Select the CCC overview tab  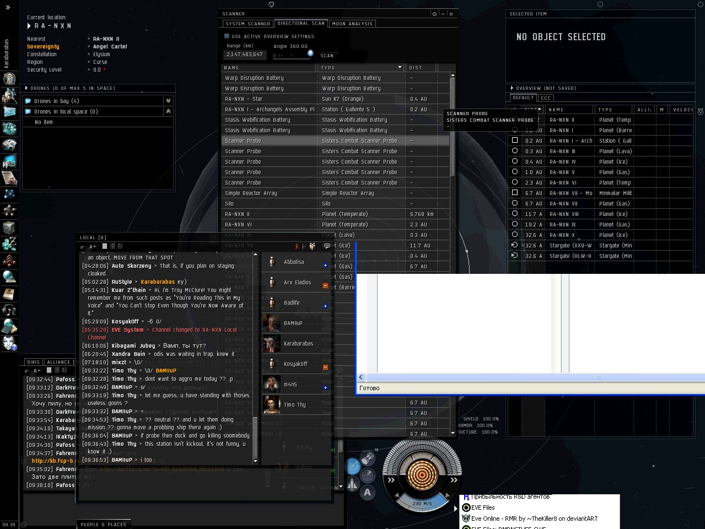(546, 98)
